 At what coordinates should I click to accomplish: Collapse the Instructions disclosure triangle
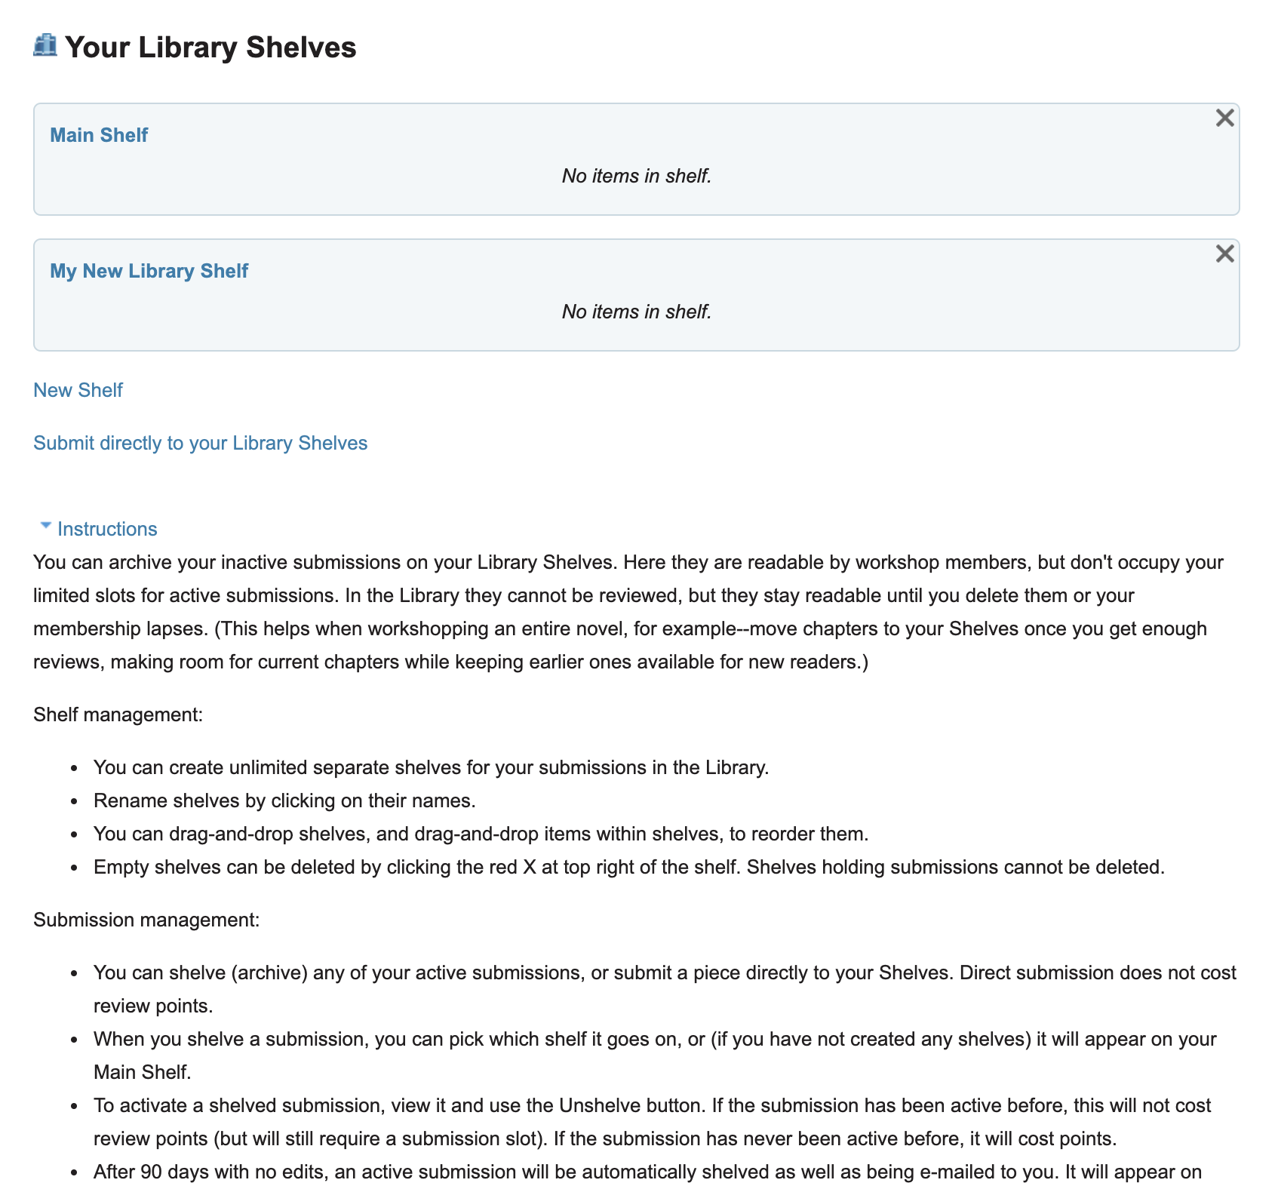click(x=45, y=526)
